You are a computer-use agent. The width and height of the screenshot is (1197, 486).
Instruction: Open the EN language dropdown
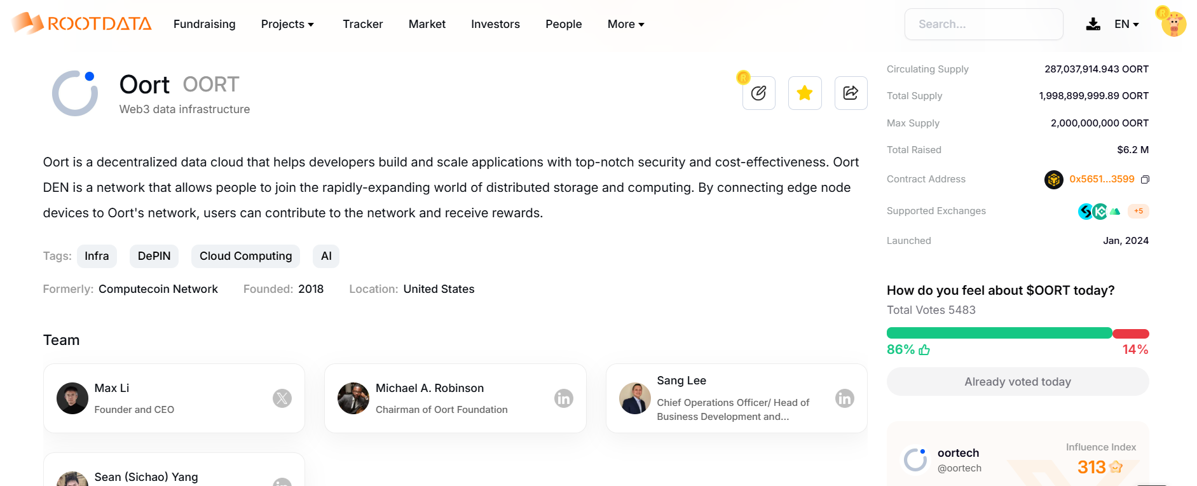pos(1126,24)
